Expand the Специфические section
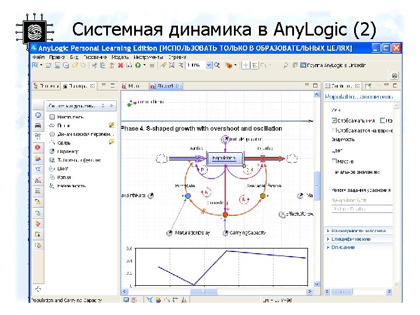This screenshot has height=315, width=420. (x=358, y=239)
